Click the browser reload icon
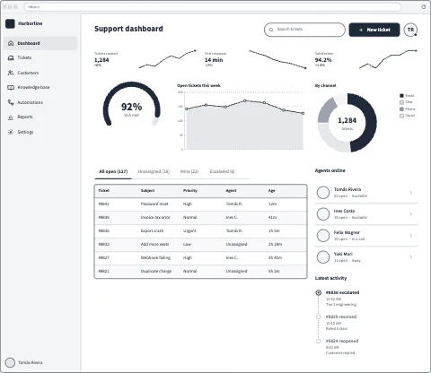431x373 pixels. pyautogui.click(x=424, y=6)
